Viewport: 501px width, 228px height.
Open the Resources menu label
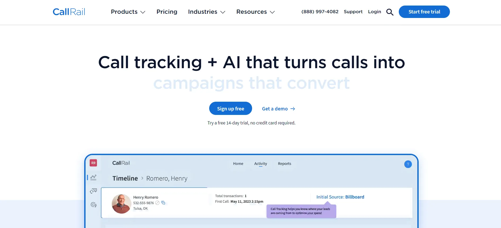[x=252, y=12]
